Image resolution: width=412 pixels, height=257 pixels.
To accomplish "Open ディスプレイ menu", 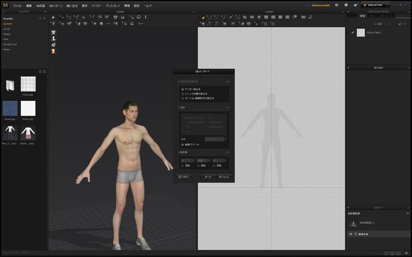I will (113, 6).
